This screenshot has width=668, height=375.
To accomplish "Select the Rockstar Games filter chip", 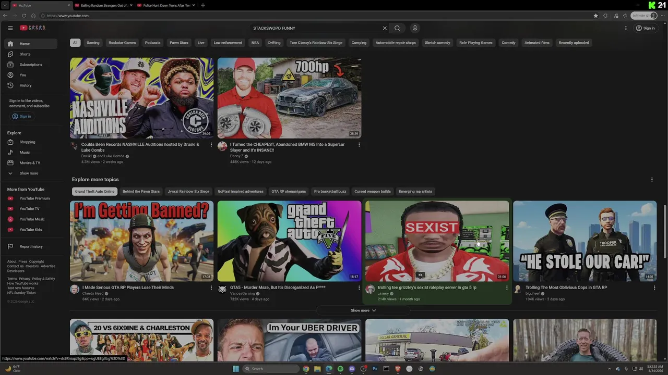I will [122, 43].
